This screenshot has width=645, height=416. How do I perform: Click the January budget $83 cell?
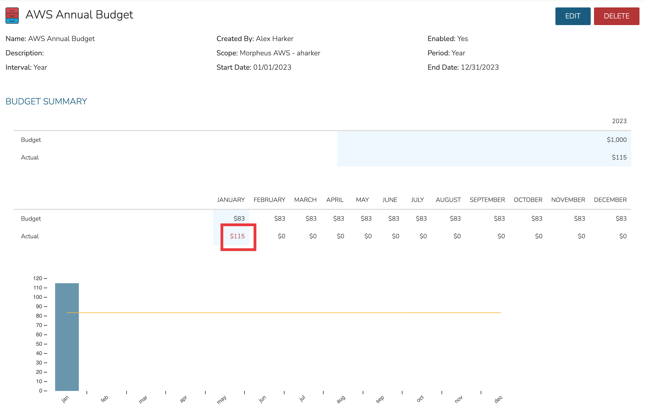[239, 218]
